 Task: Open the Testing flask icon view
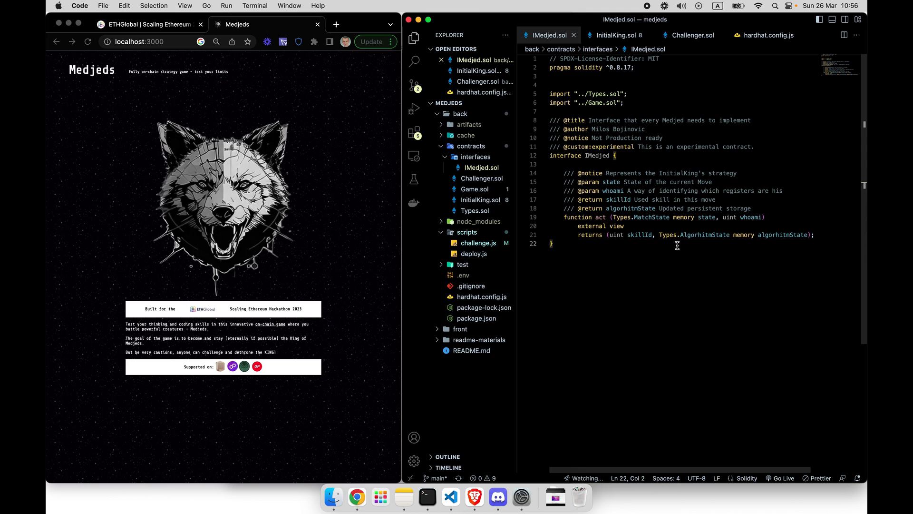(x=414, y=179)
